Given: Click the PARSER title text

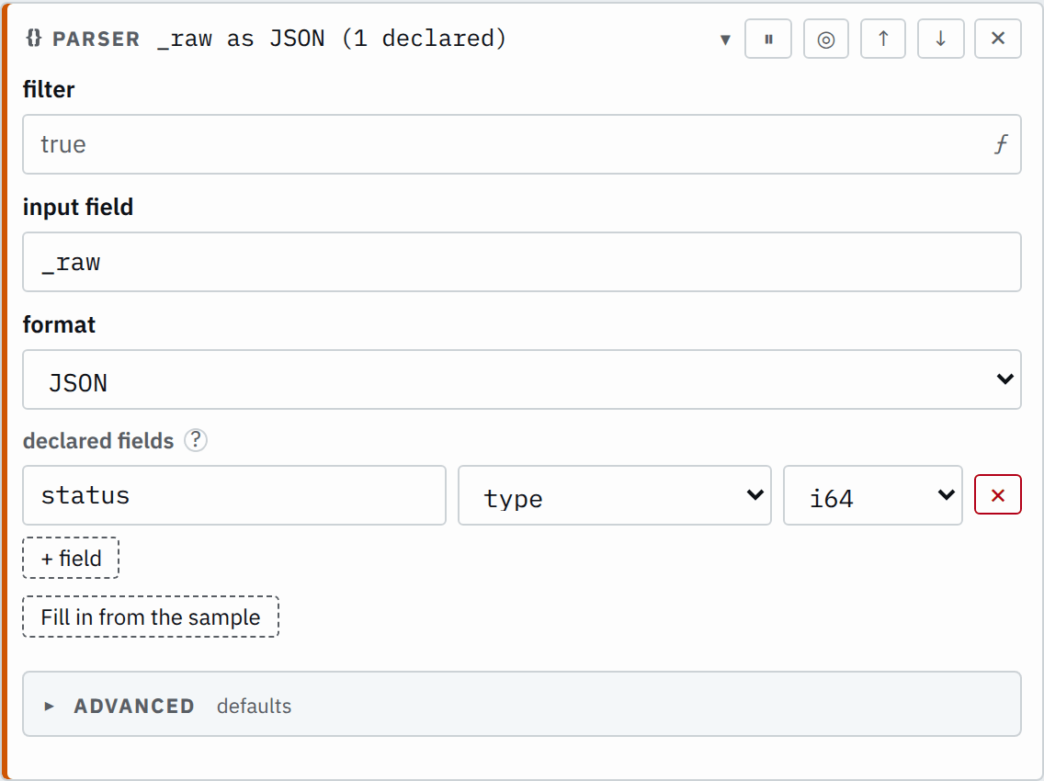Looking at the screenshot, I should point(96,40).
